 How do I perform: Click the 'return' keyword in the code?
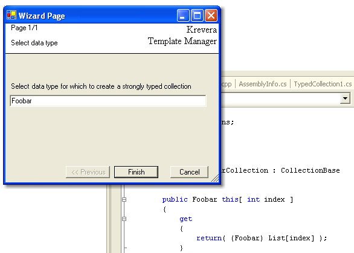coord(209,238)
